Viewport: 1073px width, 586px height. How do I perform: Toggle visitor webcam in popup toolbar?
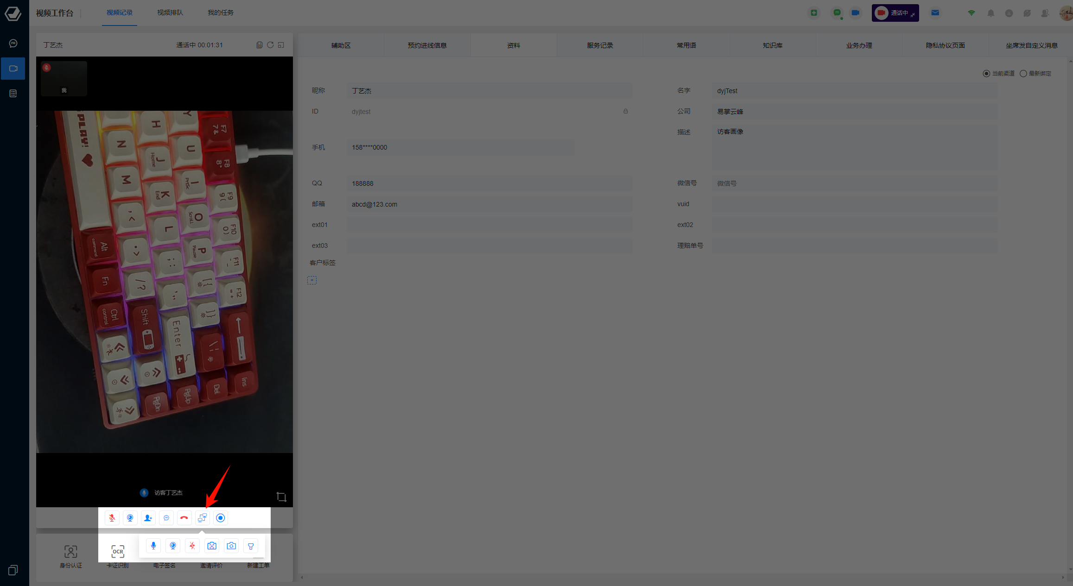tap(173, 546)
